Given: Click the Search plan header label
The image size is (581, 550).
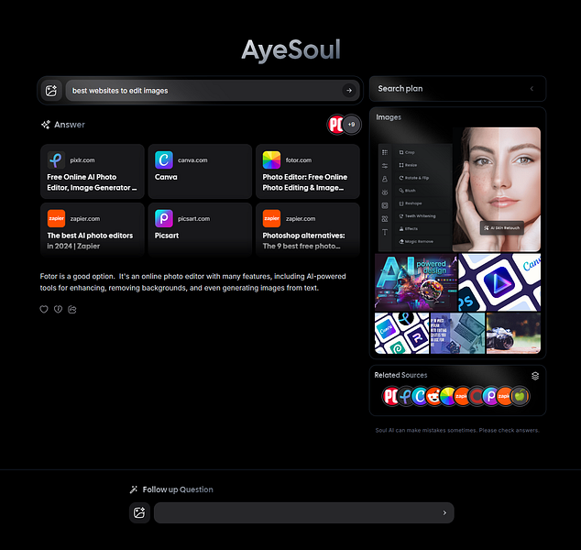Looking at the screenshot, I should tap(400, 89).
